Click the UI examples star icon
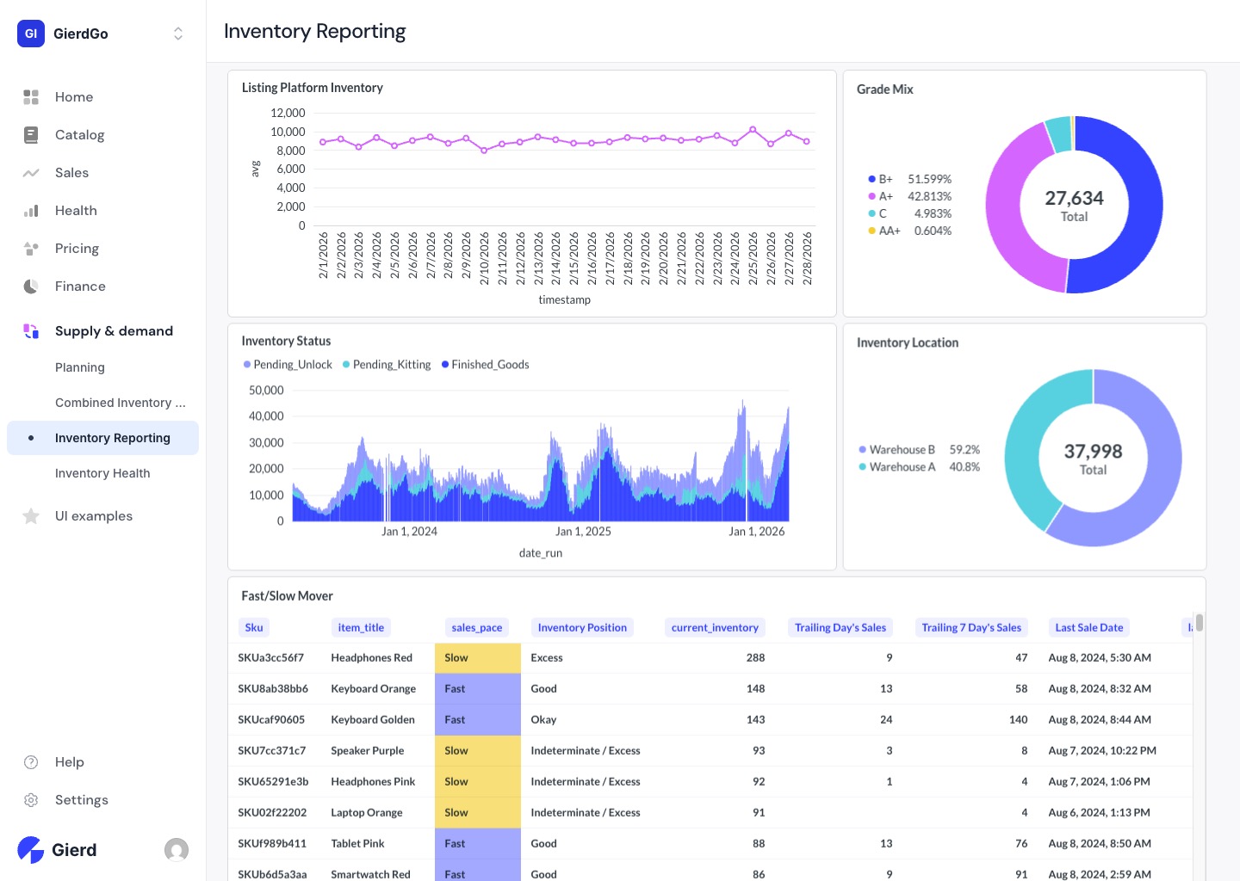The height and width of the screenshot is (881, 1240). click(x=31, y=516)
